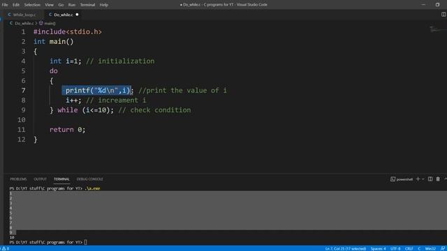
Task: Click Spaces: 4 indentation setting
Action: 378,249
